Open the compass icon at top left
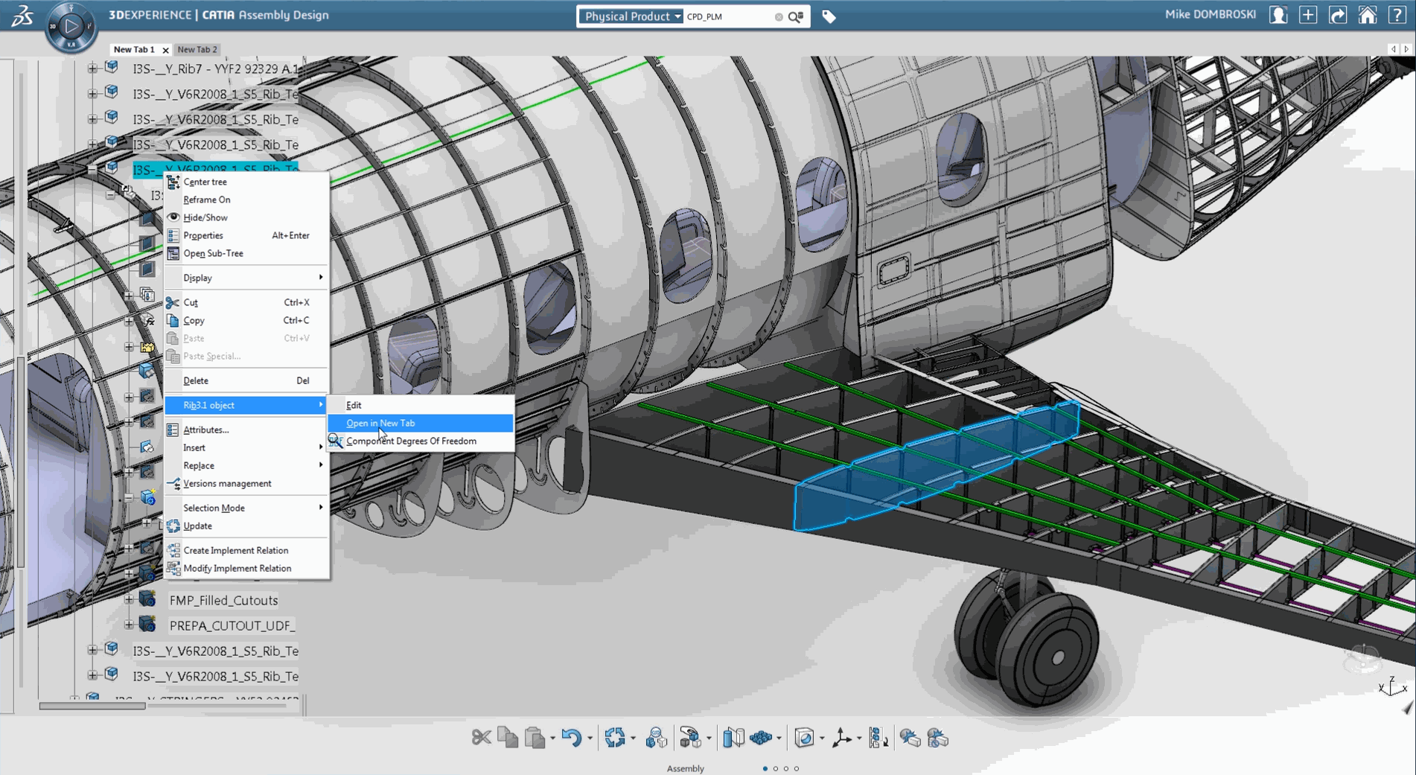Image resolution: width=1416 pixels, height=775 pixels. point(71,26)
